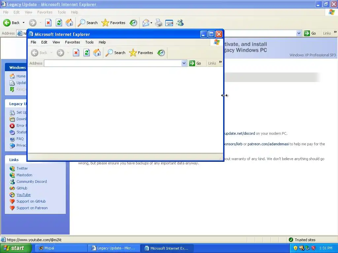This screenshot has height=253, width=338.
Task: Switch to Legacy Update taskbar button
Action: pos(114,248)
